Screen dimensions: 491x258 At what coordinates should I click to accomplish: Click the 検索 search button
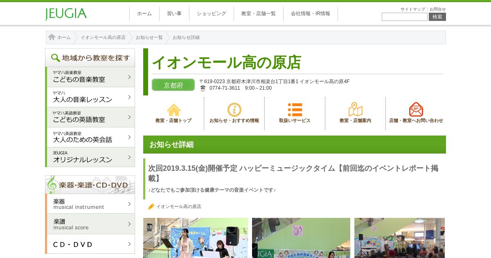[437, 17]
